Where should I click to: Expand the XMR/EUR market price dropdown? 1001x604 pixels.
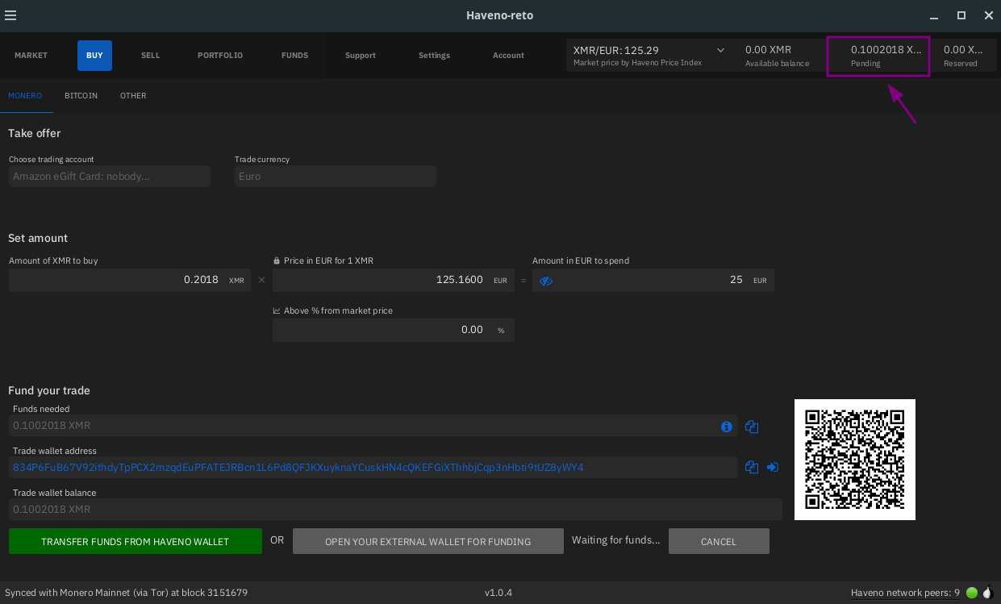pyautogui.click(x=720, y=51)
